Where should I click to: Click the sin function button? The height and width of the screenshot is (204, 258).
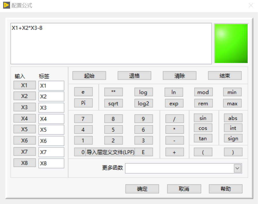203,118
